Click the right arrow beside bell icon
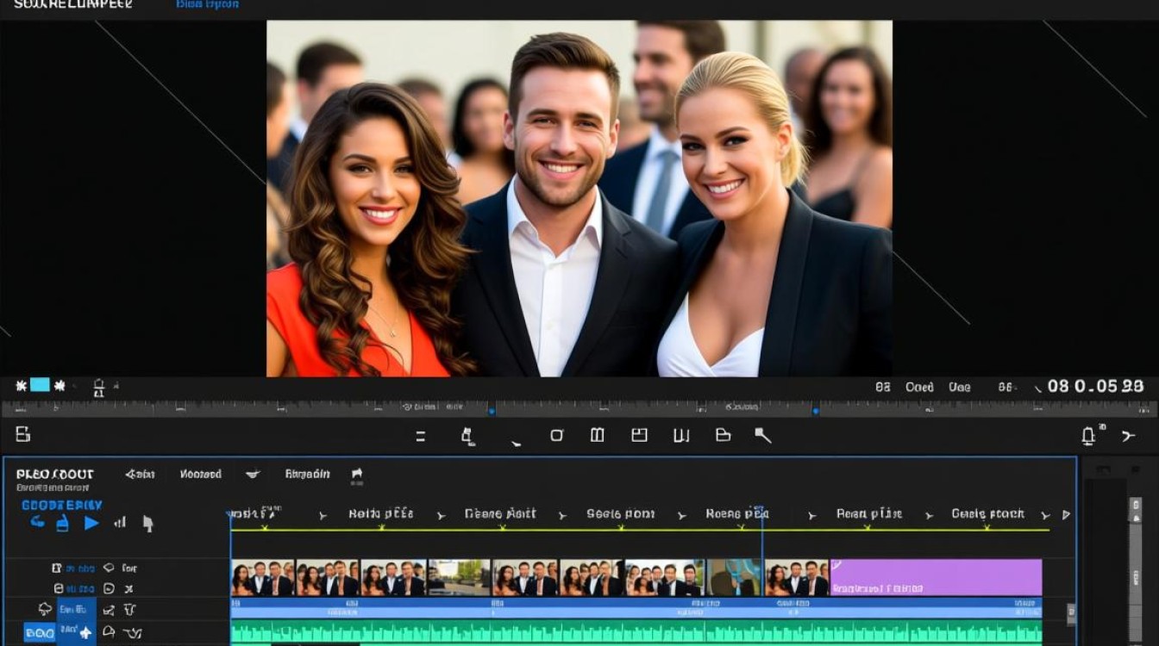 click(1128, 436)
